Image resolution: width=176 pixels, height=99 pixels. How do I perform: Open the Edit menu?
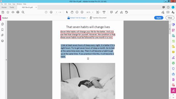tap(5, 4)
